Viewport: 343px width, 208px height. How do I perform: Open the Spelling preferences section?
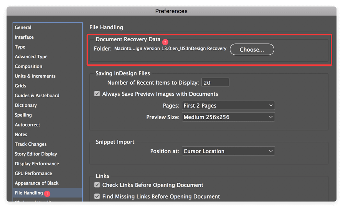(x=23, y=115)
